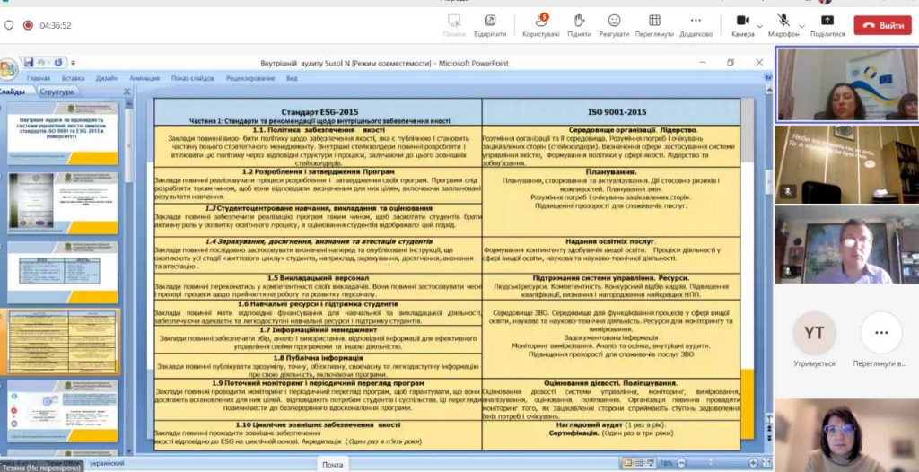Open the Показ слайдов ribbon tab

(192, 78)
